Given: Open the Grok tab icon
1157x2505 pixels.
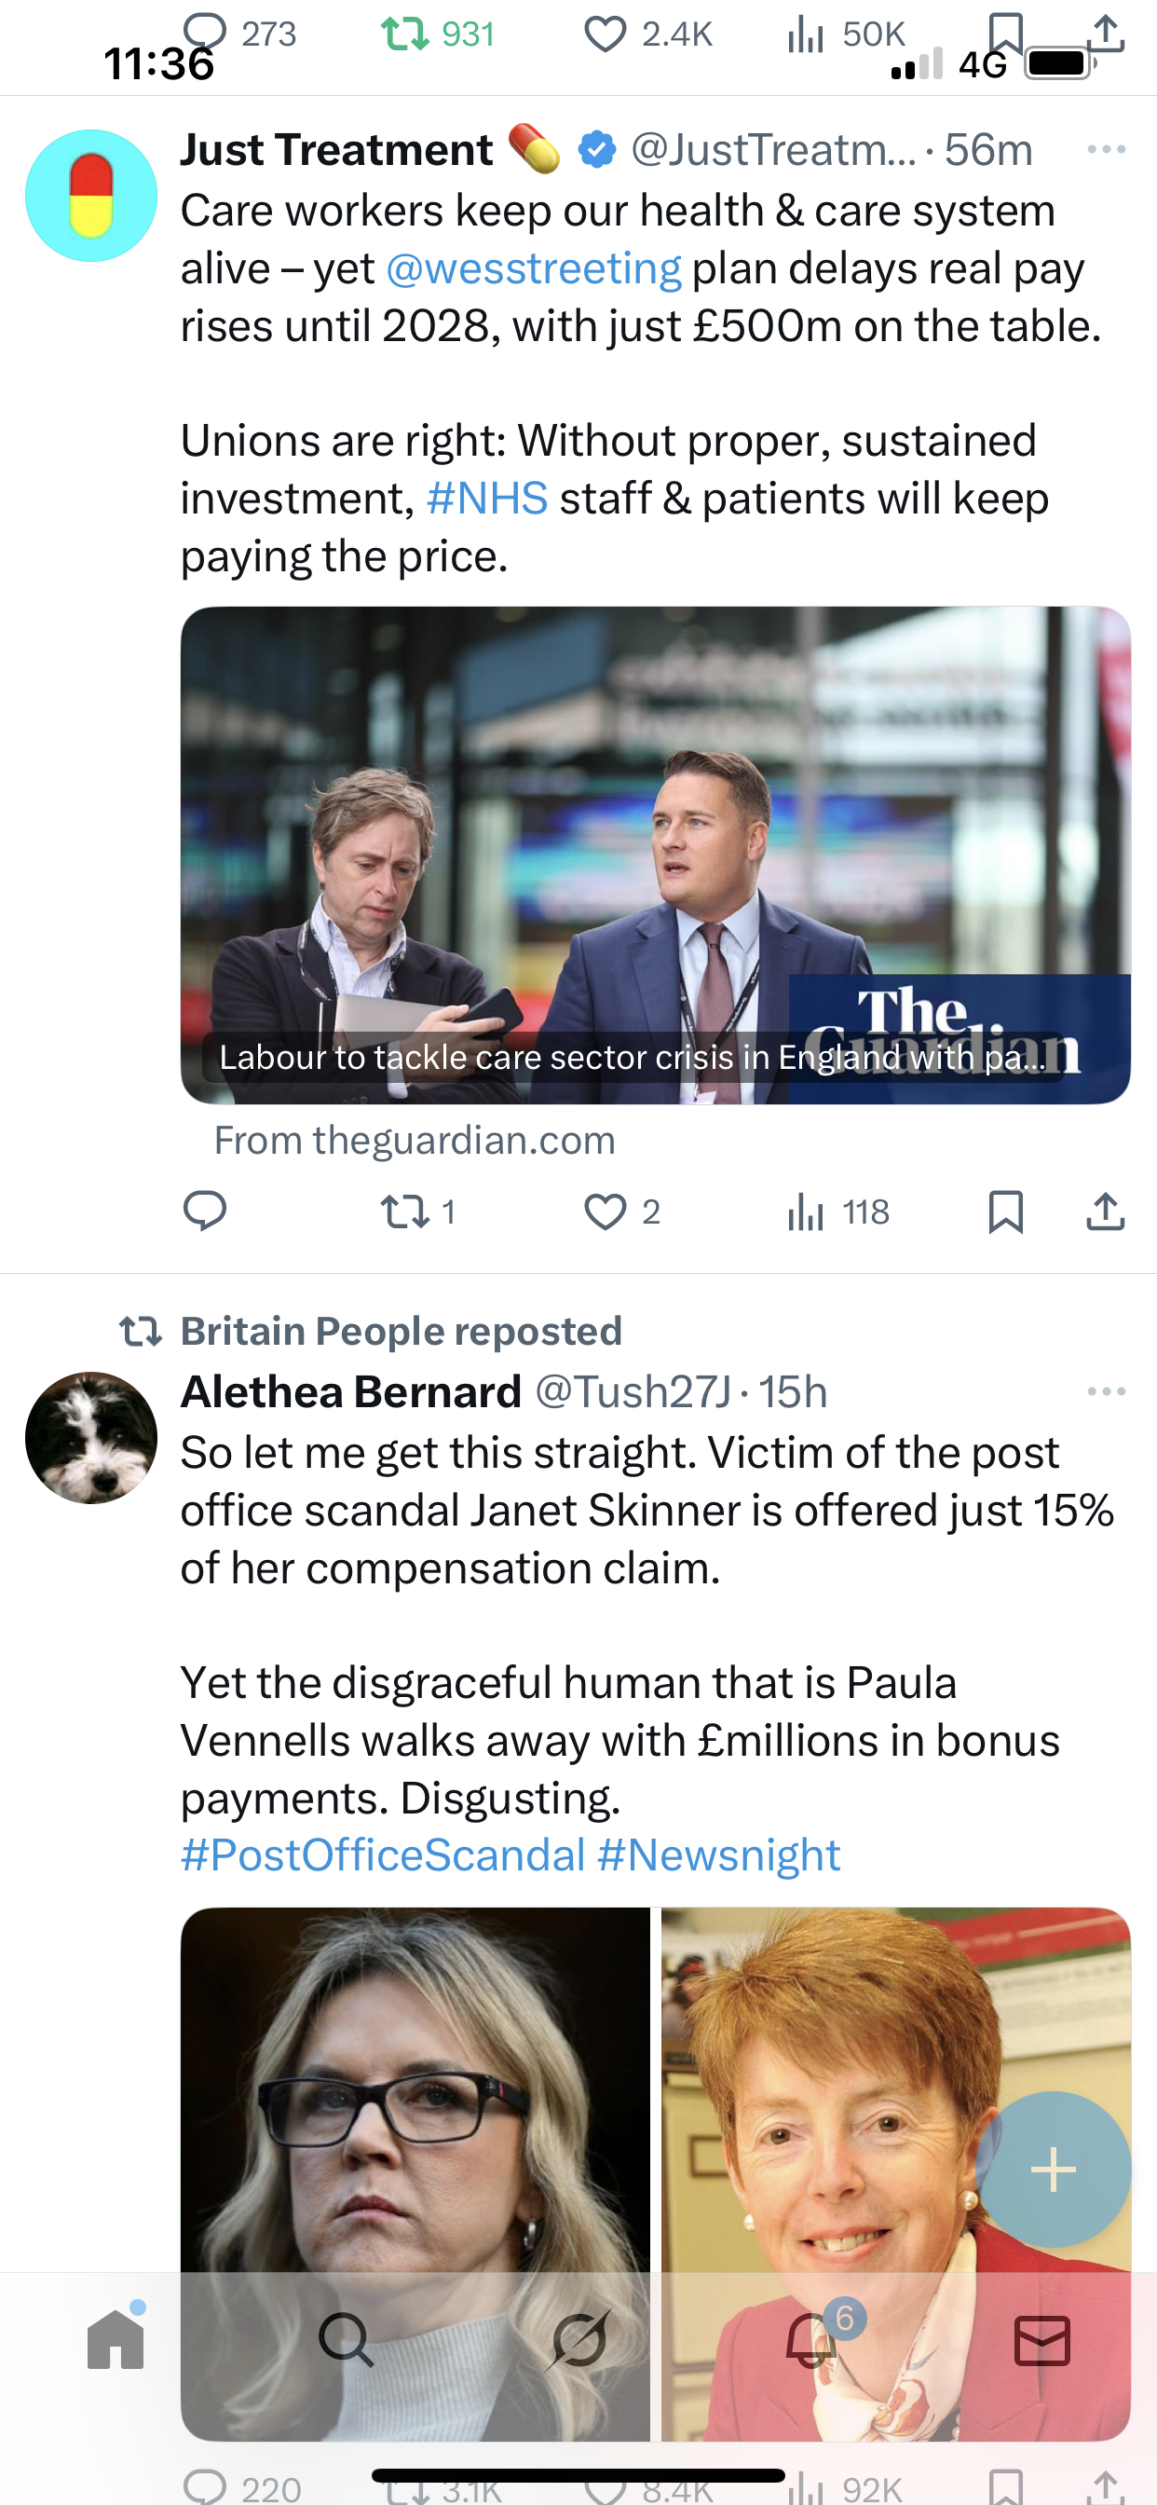Looking at the screenshot, I should point(579,2340).
